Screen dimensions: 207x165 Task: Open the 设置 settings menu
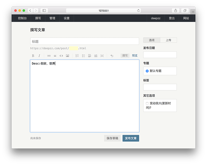(66, 18)
